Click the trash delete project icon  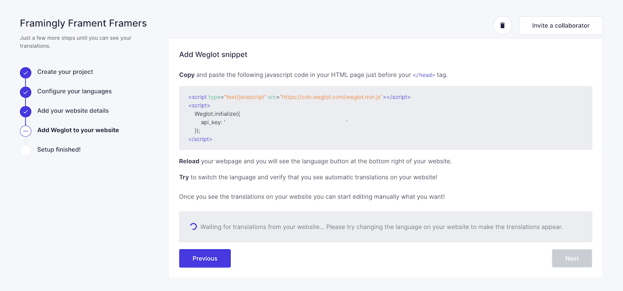click(x=502, y=25)
